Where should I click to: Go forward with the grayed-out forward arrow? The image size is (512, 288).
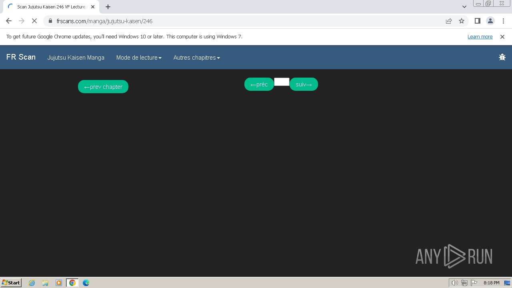(22, 21)
